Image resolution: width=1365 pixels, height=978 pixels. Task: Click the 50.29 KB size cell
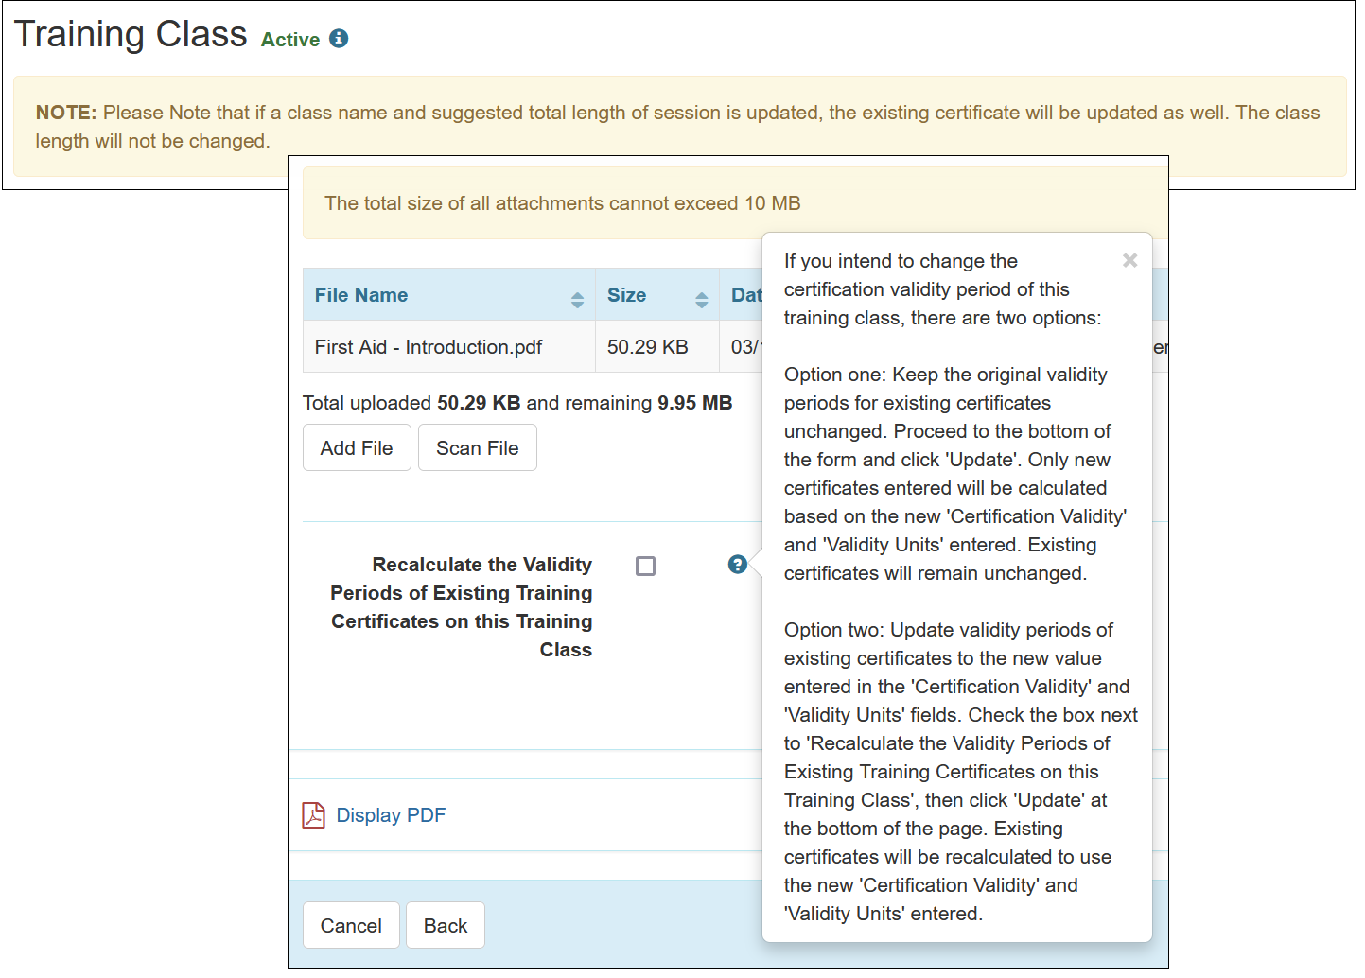[647, 347]
